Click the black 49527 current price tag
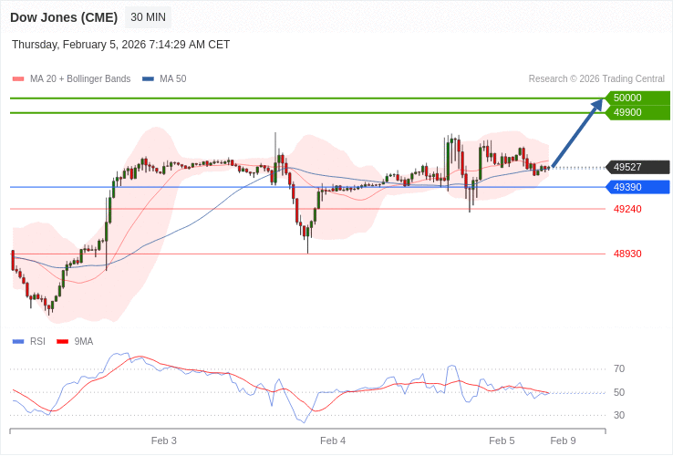This screenshot has height=456, width=673. tap(637, 167)
